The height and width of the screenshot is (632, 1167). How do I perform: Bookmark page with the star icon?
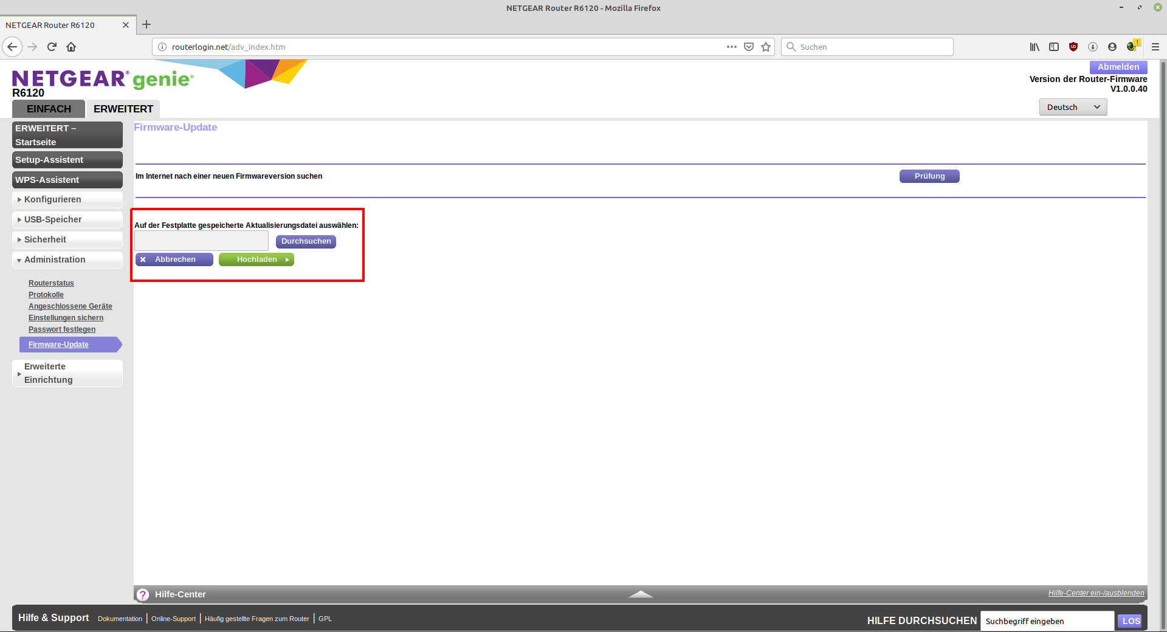(x=766, y=47)
